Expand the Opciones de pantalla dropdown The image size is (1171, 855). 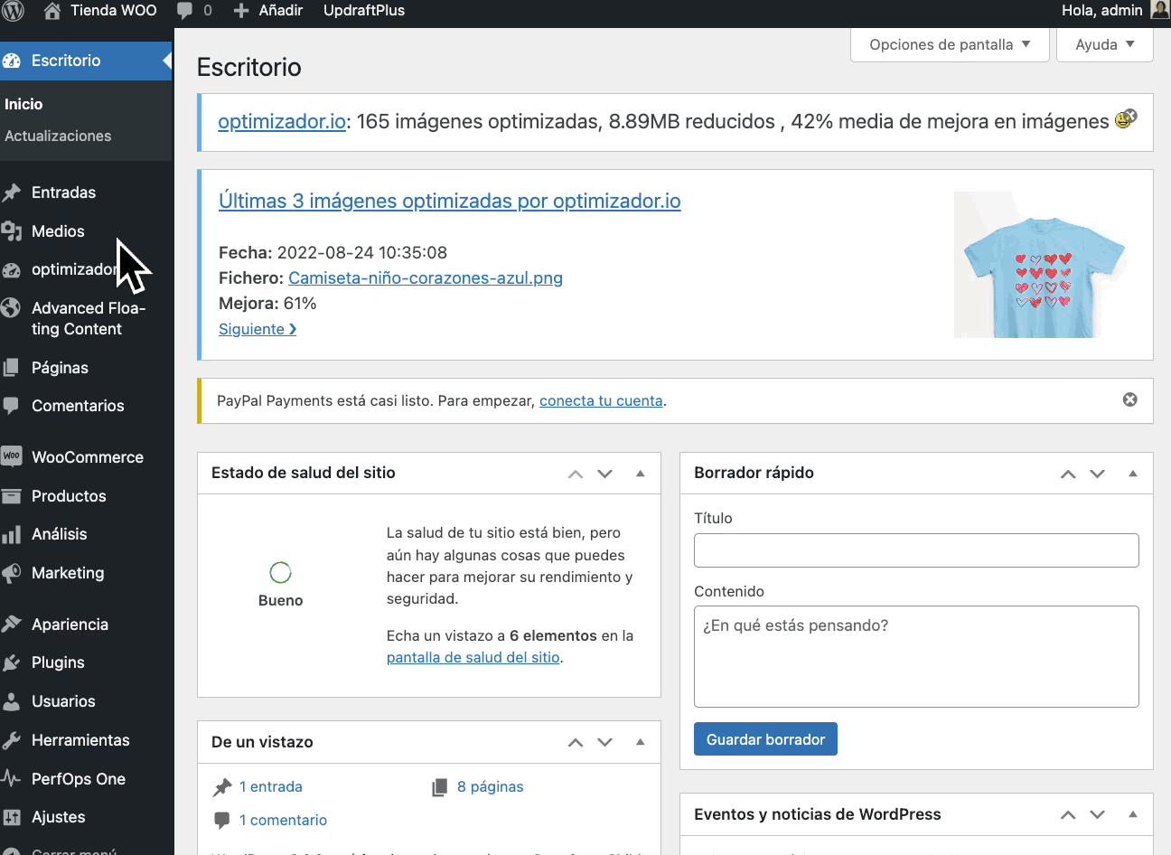[x=949, y=44]
